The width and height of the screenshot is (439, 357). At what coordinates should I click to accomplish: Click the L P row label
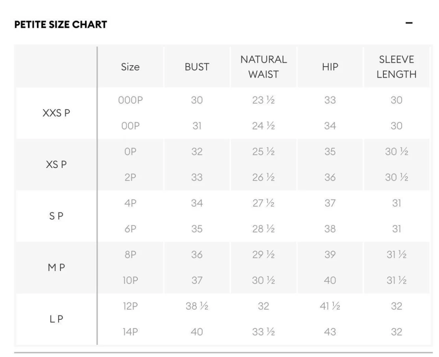point(56,319)
